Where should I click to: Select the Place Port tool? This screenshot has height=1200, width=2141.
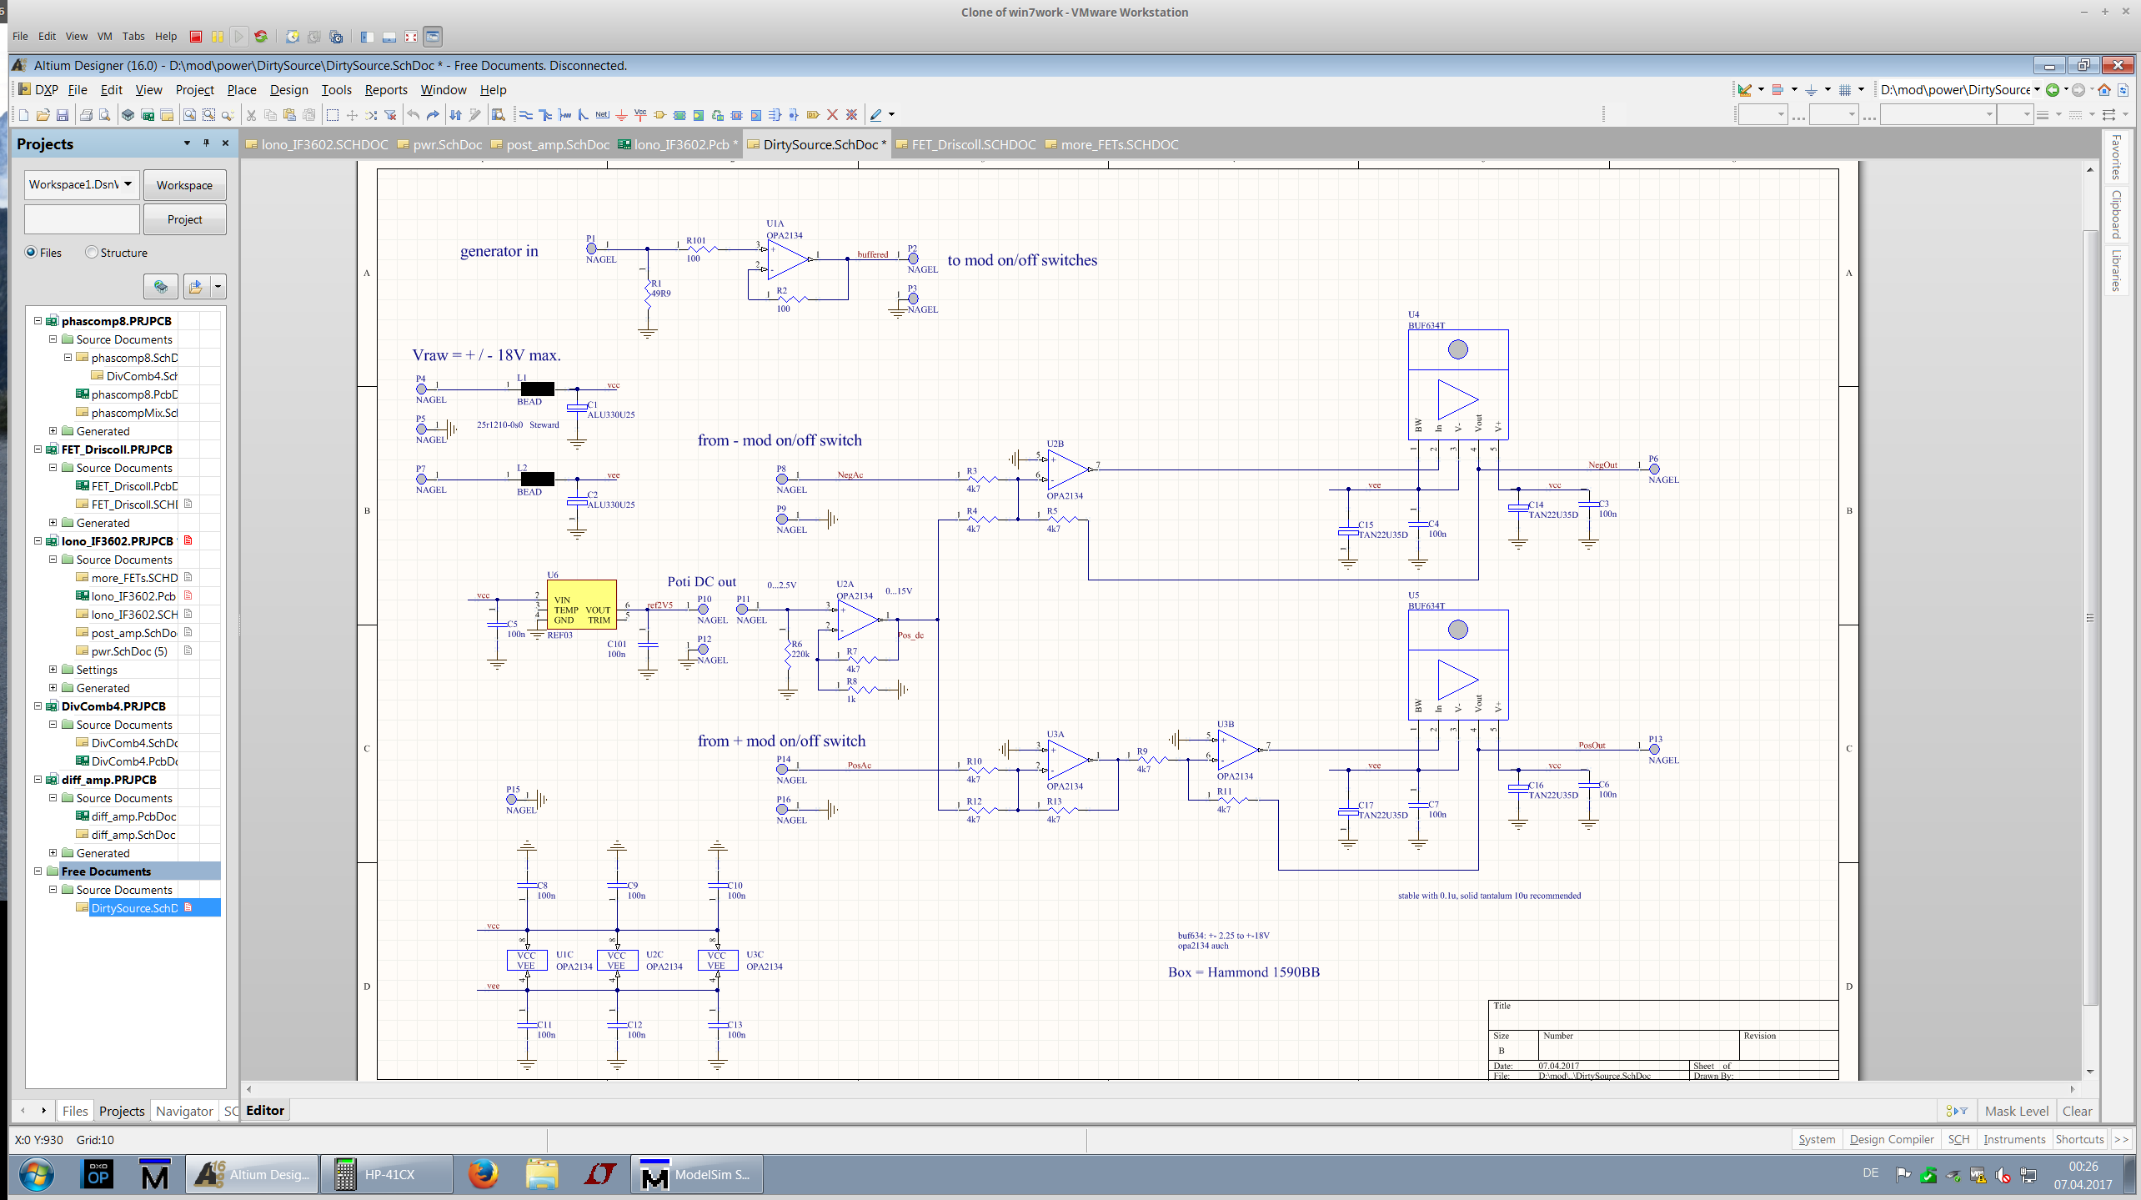(813, 115)
